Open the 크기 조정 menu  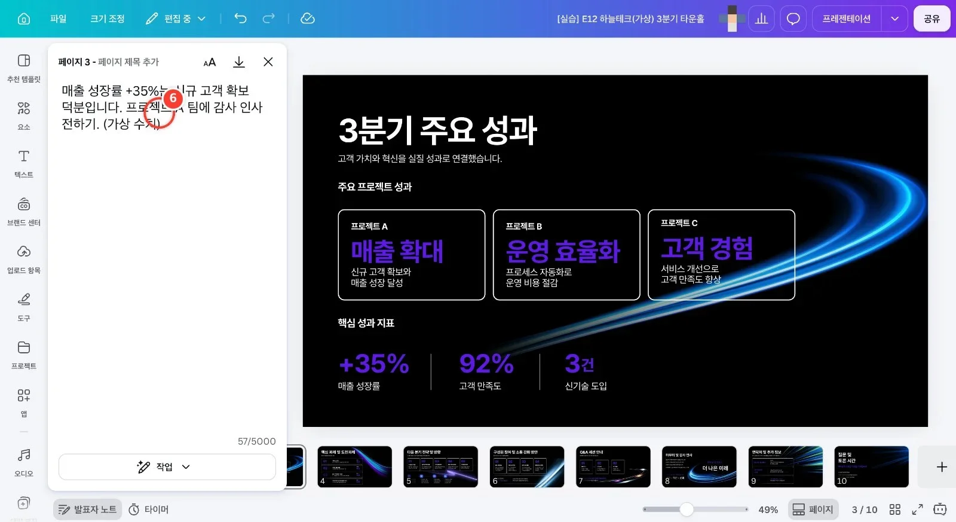click(108, 19)
